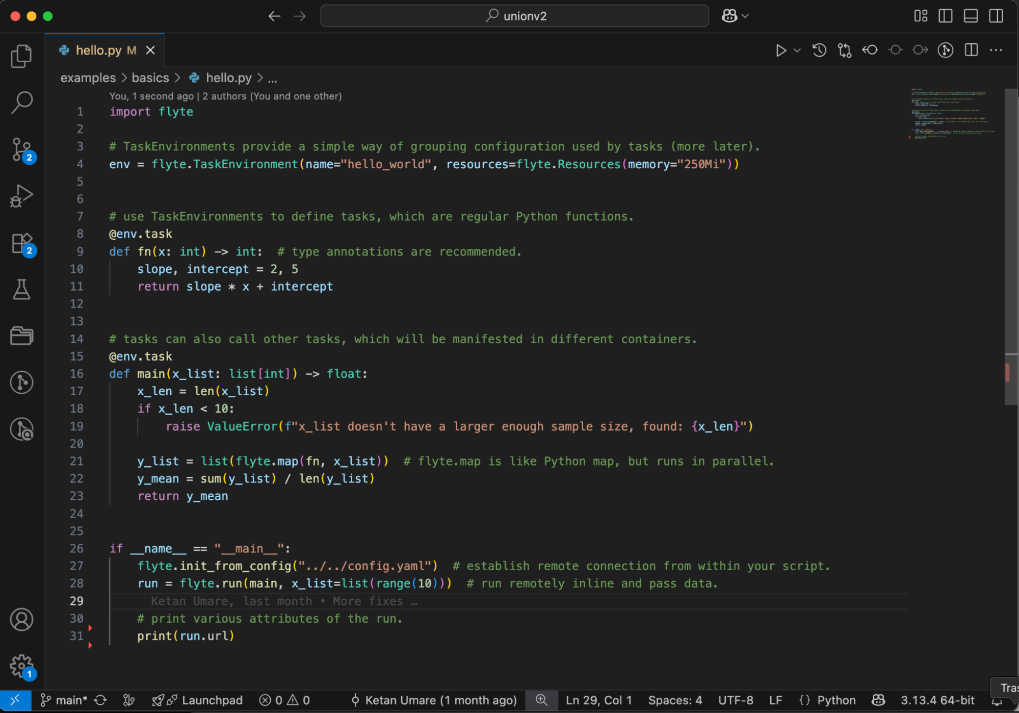The height and width of the screenshot is (713, 1019).
Task: Click the breadcrumb ellipsis after hello.py
Action: tap(273, 78)
